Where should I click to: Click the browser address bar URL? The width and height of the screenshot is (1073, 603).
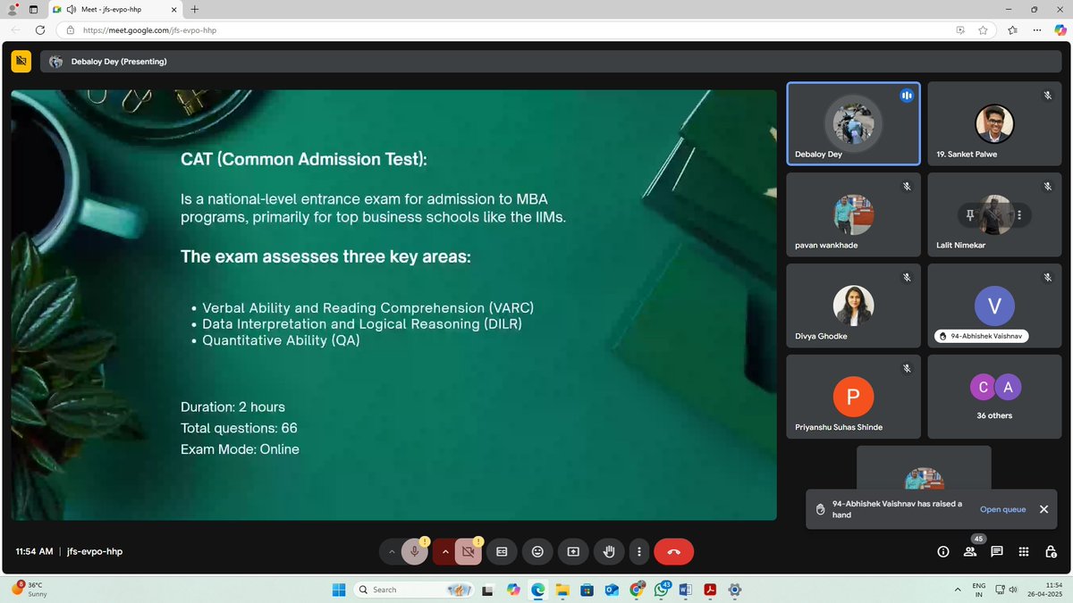click(150, 29)
